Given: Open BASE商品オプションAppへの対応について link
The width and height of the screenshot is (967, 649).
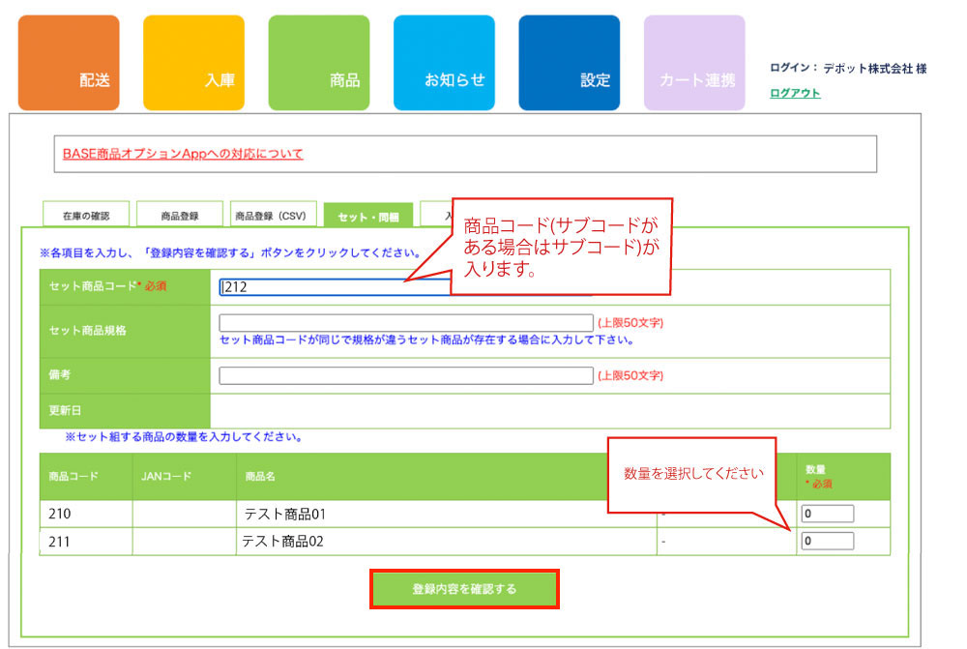Looking at the screenshot, I should point(183,154).
